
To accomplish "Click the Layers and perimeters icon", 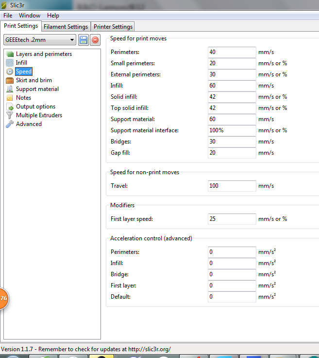I will (x=10, y=54).
